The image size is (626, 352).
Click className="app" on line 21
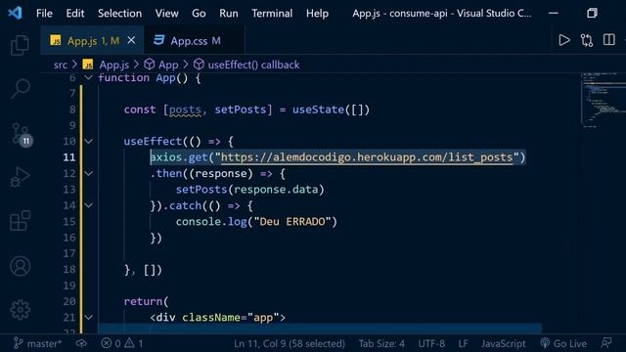pyautogui.click(x=231, y=317)
